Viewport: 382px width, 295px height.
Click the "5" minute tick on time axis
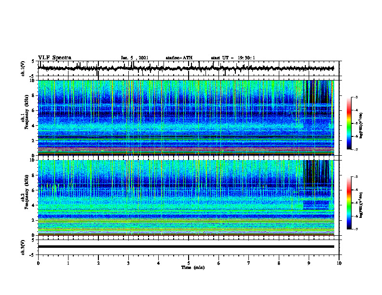[x=189, y=263]
